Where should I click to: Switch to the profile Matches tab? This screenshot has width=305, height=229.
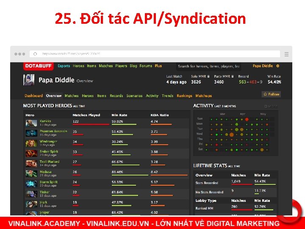[x=72, y=95]
